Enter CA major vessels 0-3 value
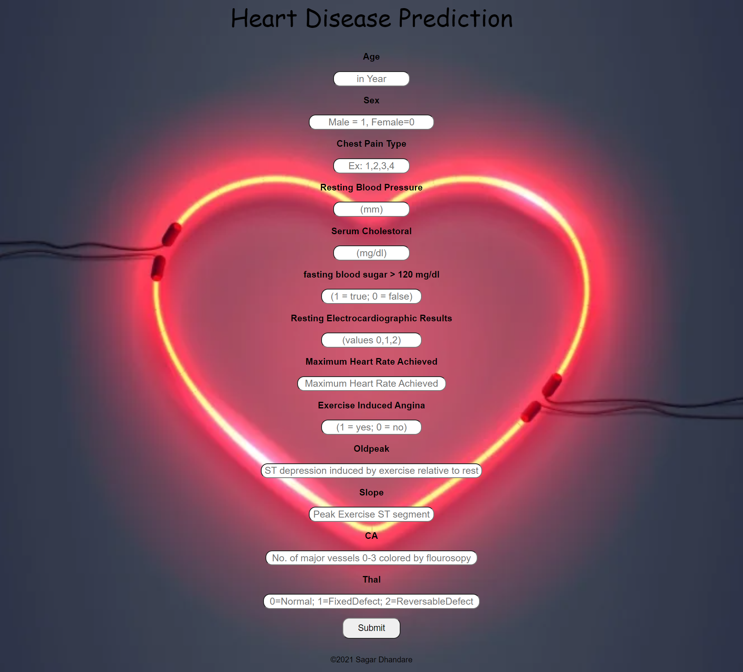This screenshot has width=743, height=672. click(371, 557)
